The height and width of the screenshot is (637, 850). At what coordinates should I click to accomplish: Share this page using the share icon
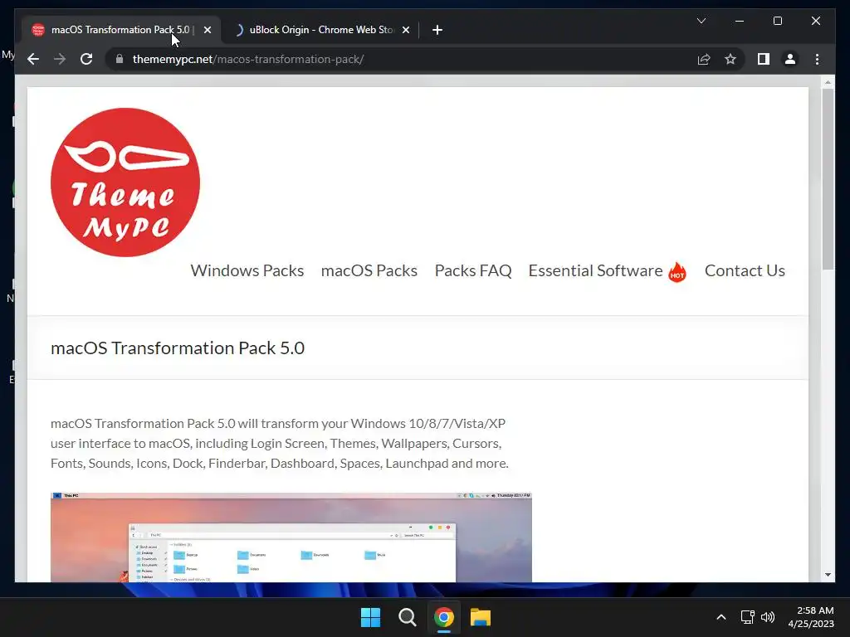tap(704, 59)
